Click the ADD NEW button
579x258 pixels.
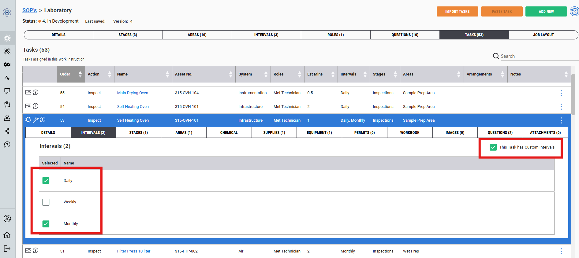pyautogui.click(x=546, y=12)
